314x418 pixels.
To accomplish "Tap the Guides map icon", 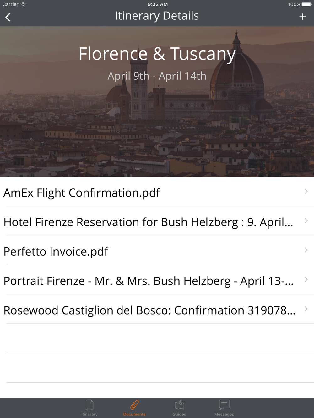I will coord(179,405).
